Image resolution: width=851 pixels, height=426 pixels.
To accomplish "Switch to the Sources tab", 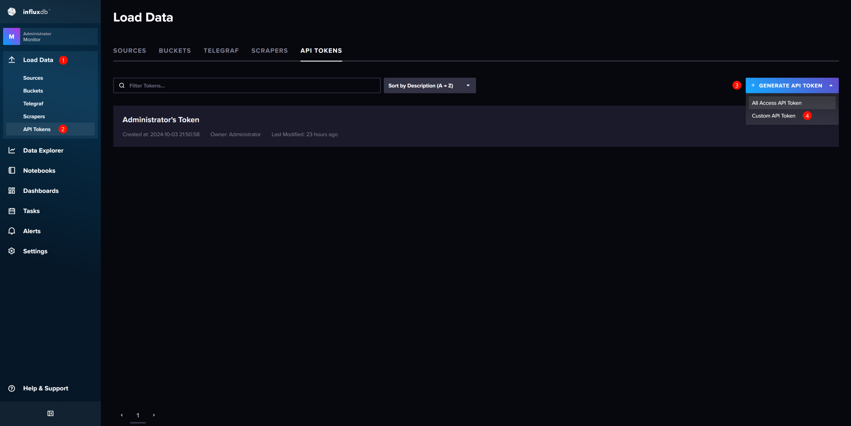I will tap(130, 50).
